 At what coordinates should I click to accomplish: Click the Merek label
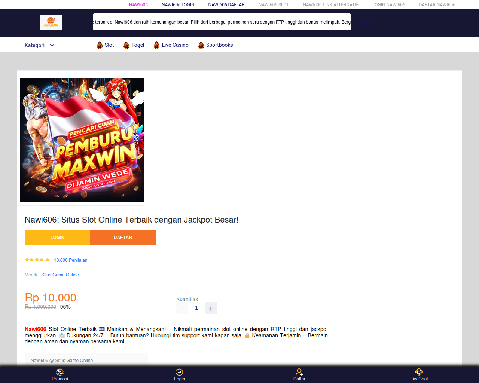pyautogui.click(x=31, y=275)
